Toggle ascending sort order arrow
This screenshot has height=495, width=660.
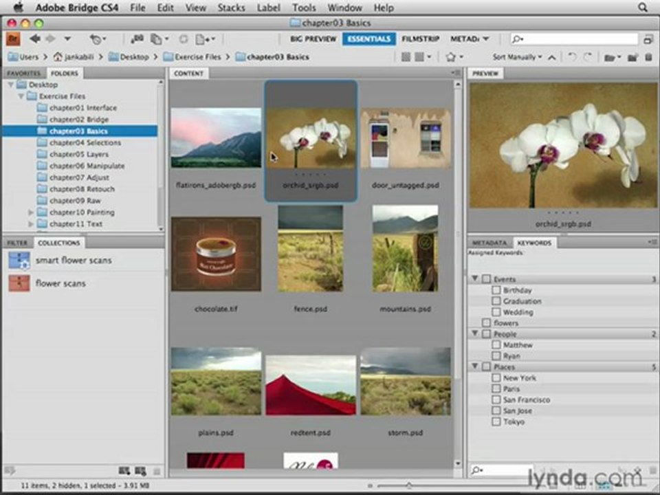(x=552, y=57)
